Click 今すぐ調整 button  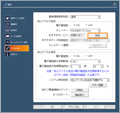98,85
